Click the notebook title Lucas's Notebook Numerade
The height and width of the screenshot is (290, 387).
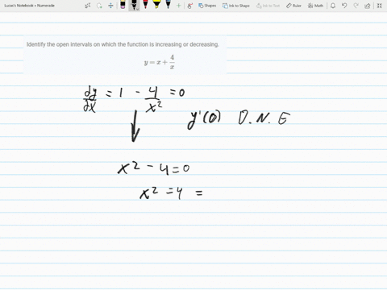click(30, 6)
